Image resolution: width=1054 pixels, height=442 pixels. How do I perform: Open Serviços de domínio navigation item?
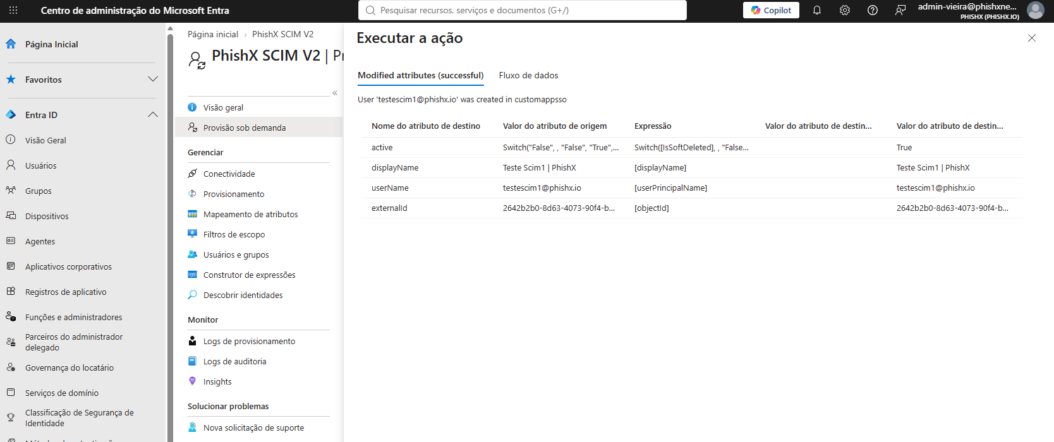pyautogui.click(x=62, y=393)
